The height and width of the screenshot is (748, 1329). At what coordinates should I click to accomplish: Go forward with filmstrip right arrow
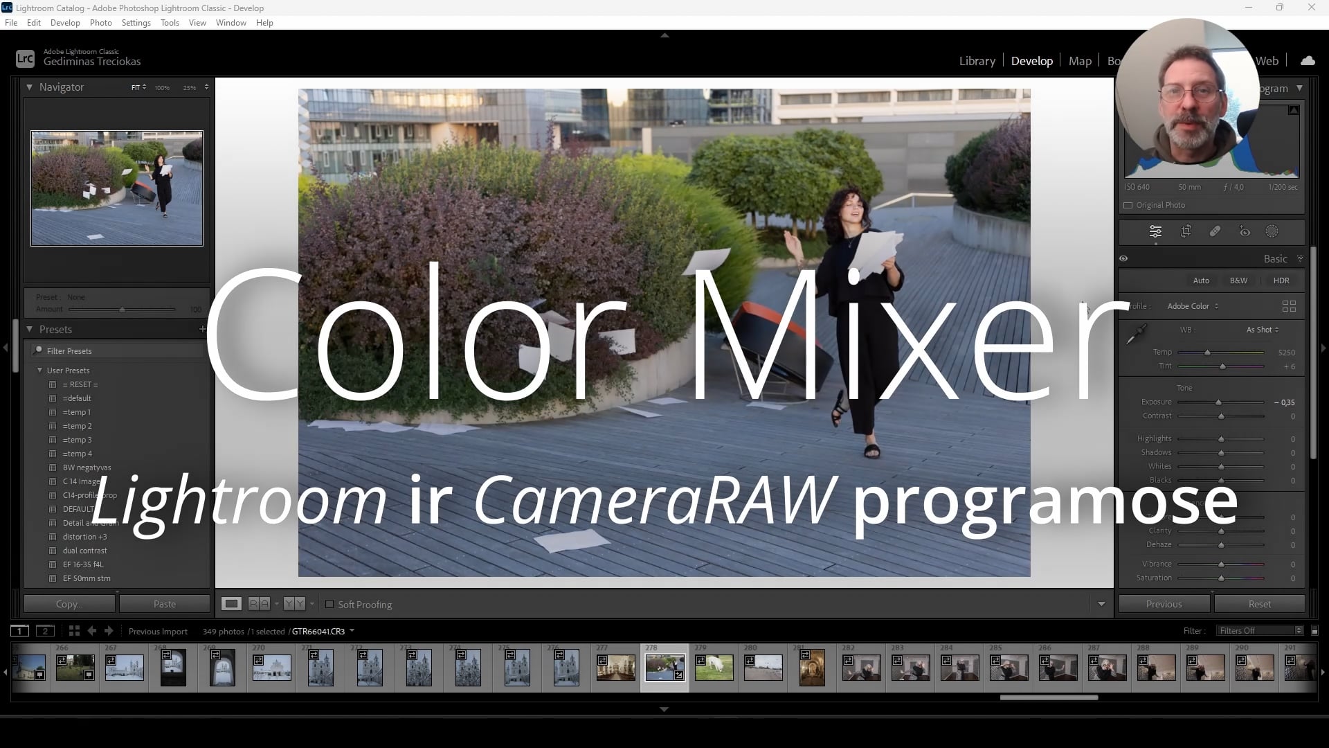pos(109,631)
